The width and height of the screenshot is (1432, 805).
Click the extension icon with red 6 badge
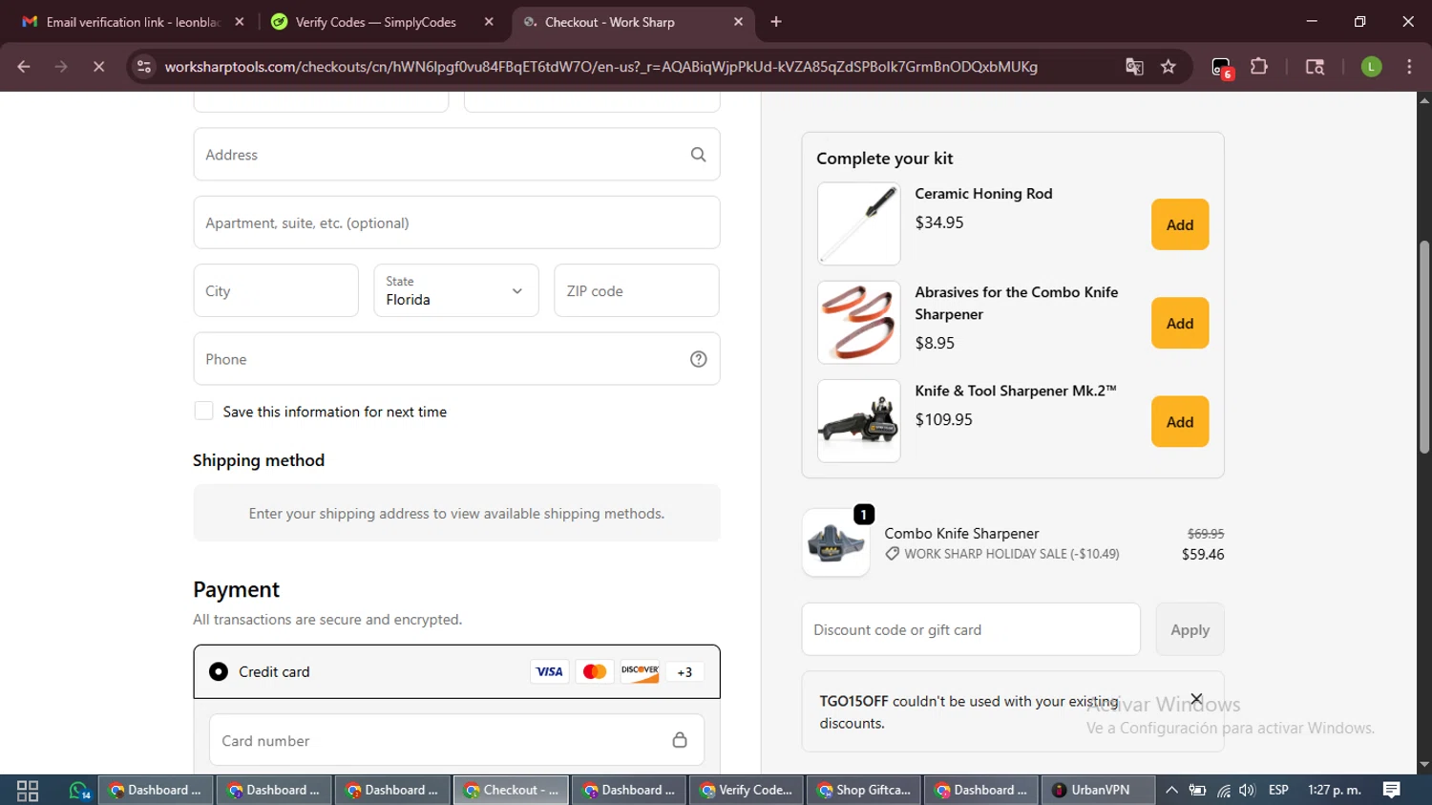(1222, 68)
